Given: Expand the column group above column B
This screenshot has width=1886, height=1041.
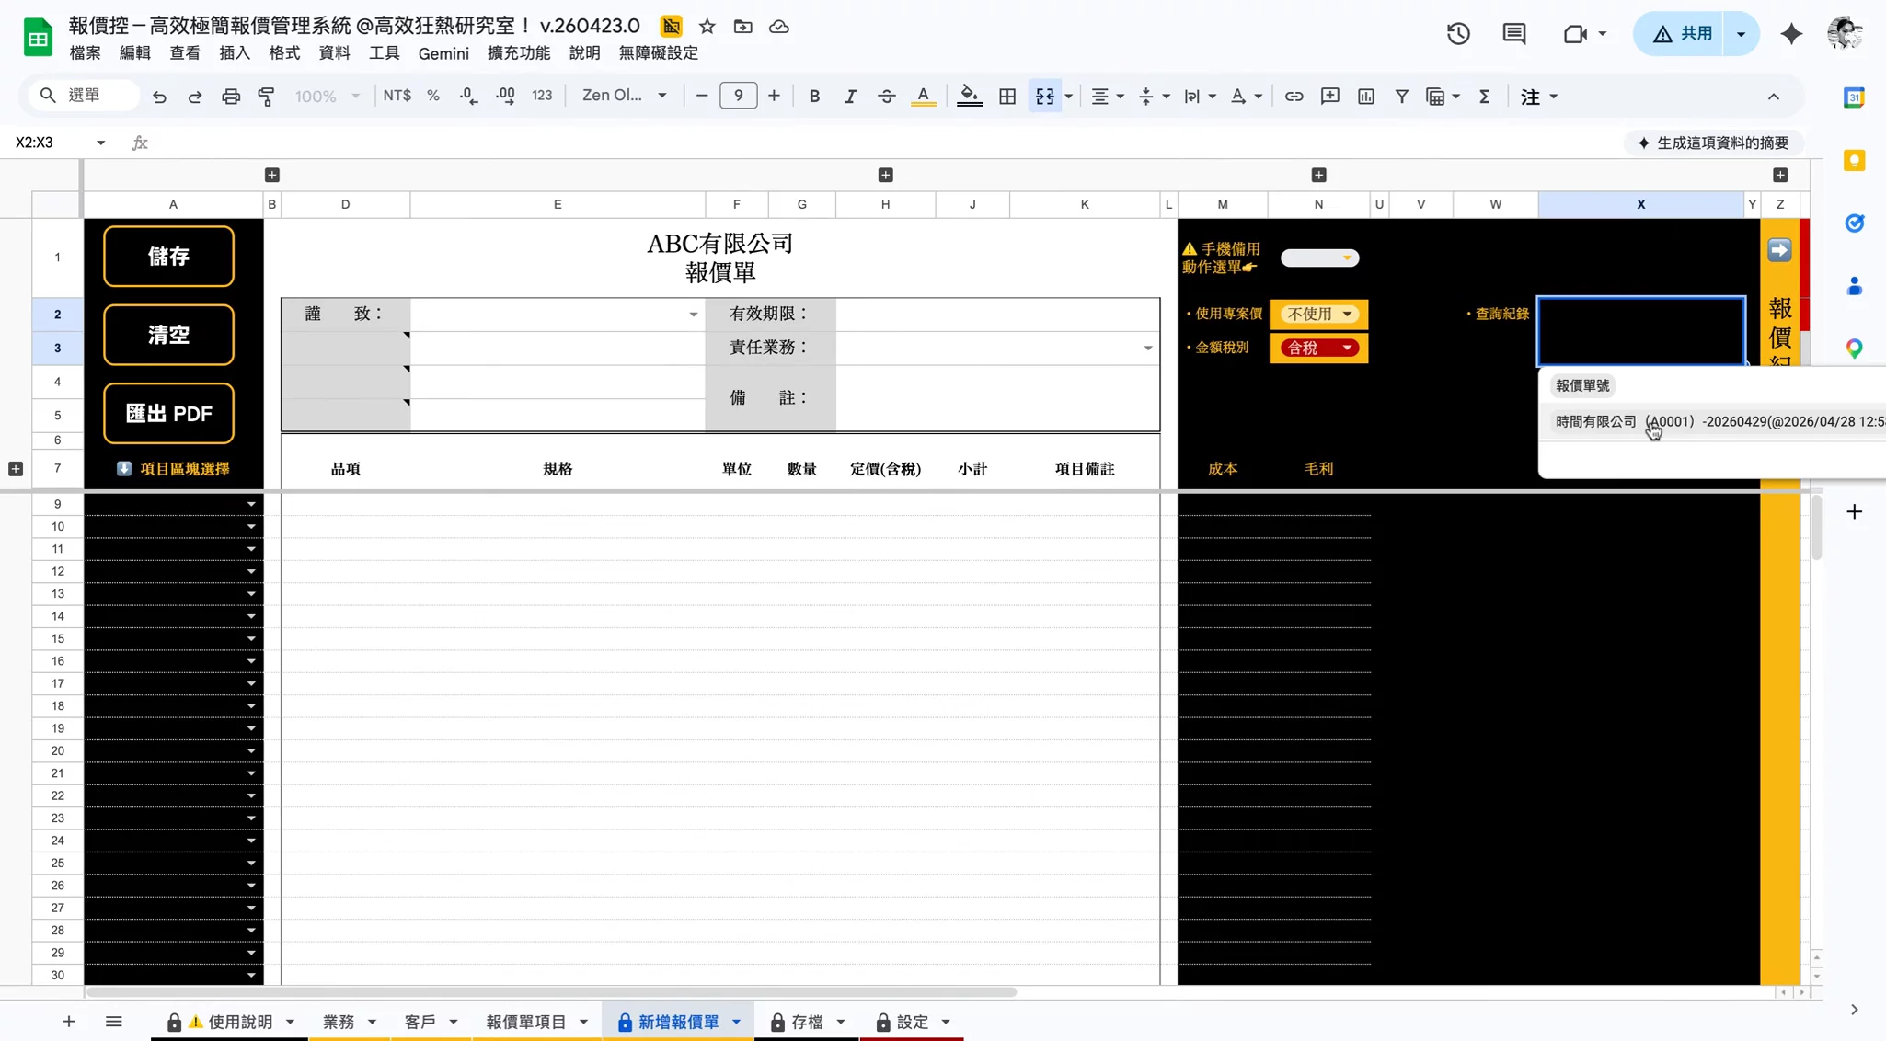Looking at the screenshot, I should click(272, 175).
